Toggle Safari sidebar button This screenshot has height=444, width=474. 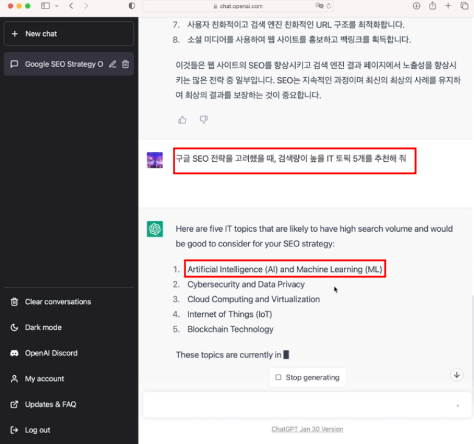click(46, 5)
